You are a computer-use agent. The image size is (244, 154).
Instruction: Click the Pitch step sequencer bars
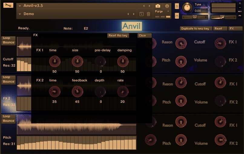pyautogui.click(x=77, y=143)
